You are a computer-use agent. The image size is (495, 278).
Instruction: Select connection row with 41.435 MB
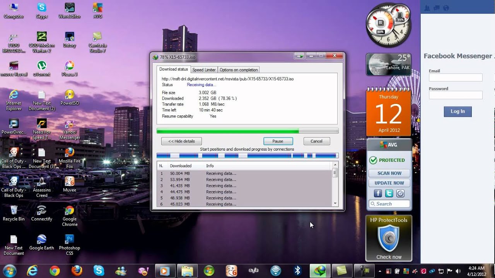click(244, 186)
